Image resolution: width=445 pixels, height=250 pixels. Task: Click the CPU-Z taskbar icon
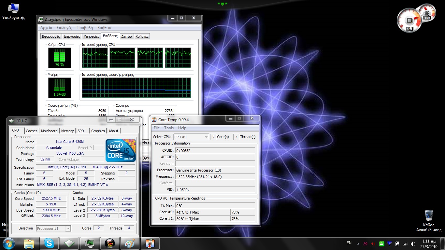[69, 243]
